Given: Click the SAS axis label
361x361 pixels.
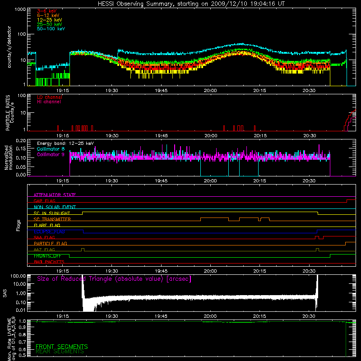Looking at the screenshot, I should (x=5, y=293).
